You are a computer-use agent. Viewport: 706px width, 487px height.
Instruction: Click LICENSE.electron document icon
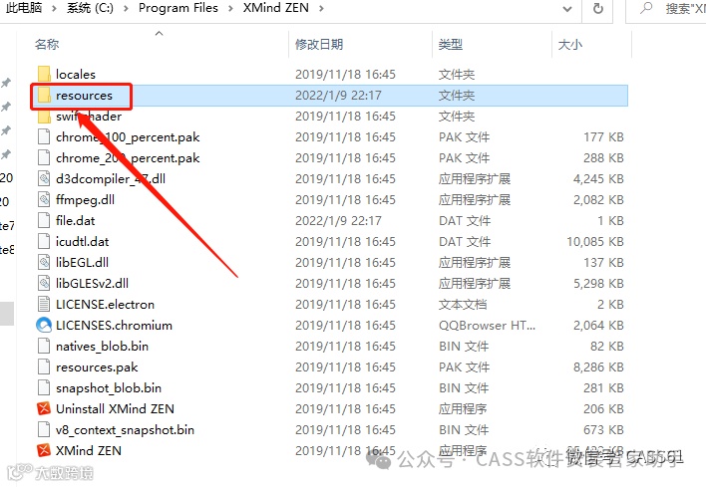44,305
